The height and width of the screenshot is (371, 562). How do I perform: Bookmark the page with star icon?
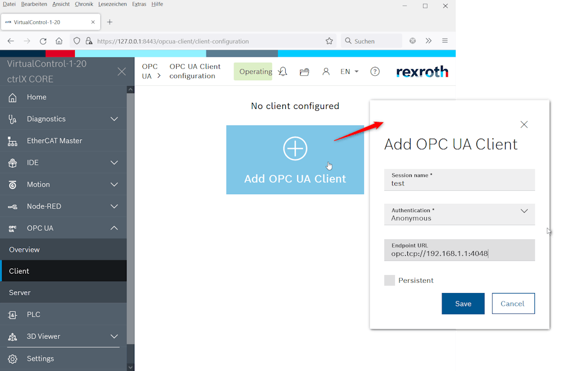[x=329, y=41]
